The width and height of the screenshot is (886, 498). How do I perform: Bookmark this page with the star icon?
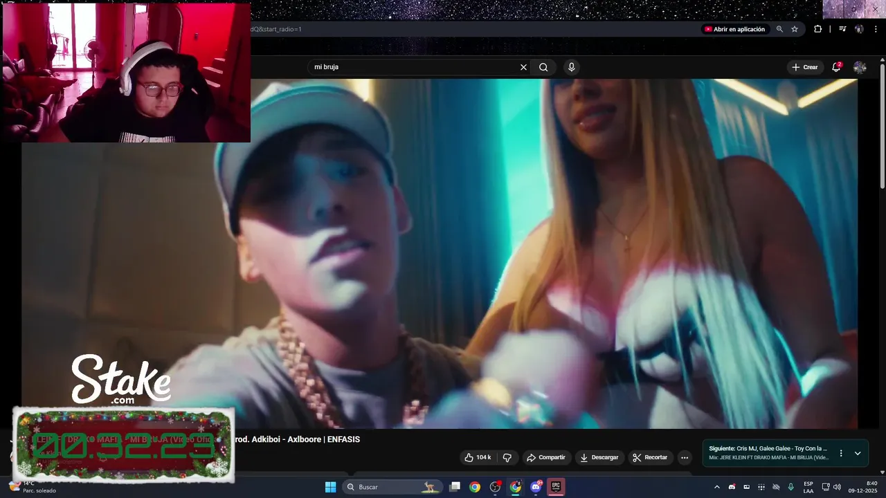coord(795,29)
